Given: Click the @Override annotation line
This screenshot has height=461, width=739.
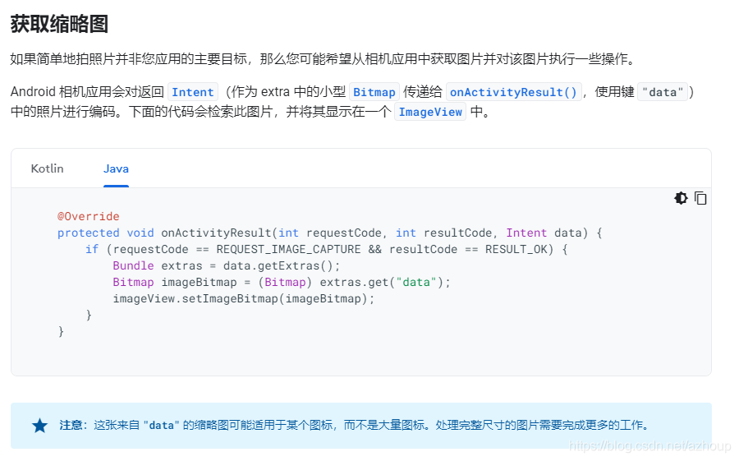Looking at the screenshot, I should click(89, 217).
